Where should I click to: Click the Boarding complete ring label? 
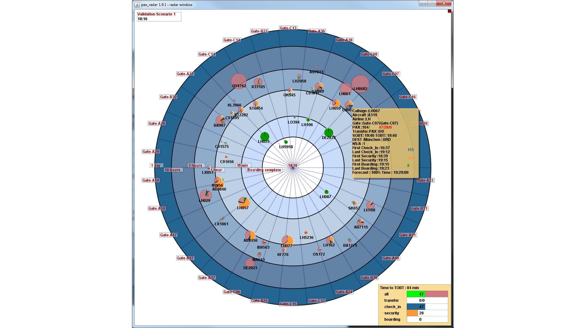(264, 170)
